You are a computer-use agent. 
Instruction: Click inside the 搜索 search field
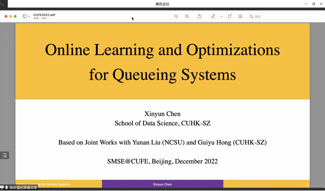285,17
